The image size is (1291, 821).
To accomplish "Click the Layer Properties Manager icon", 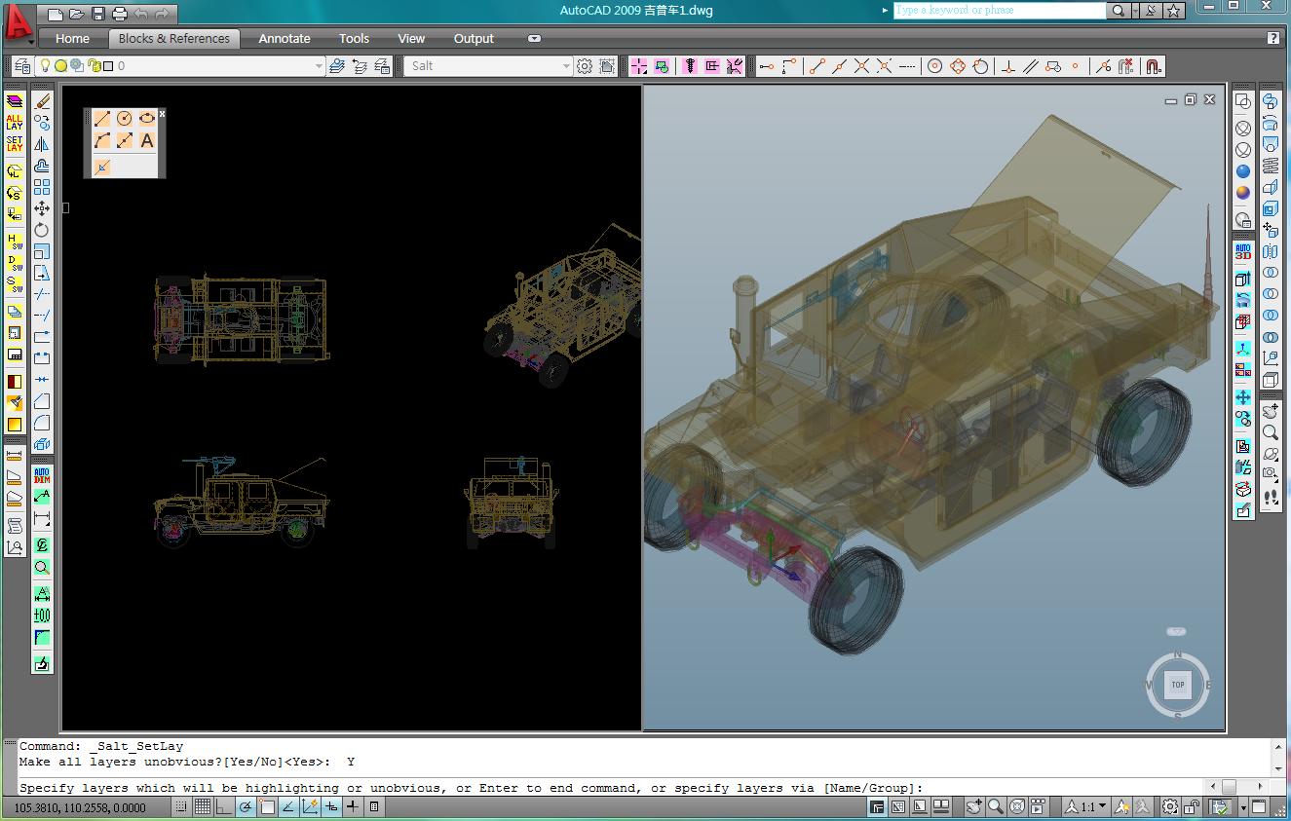I will pyautogui.click(x=22, y=66).
